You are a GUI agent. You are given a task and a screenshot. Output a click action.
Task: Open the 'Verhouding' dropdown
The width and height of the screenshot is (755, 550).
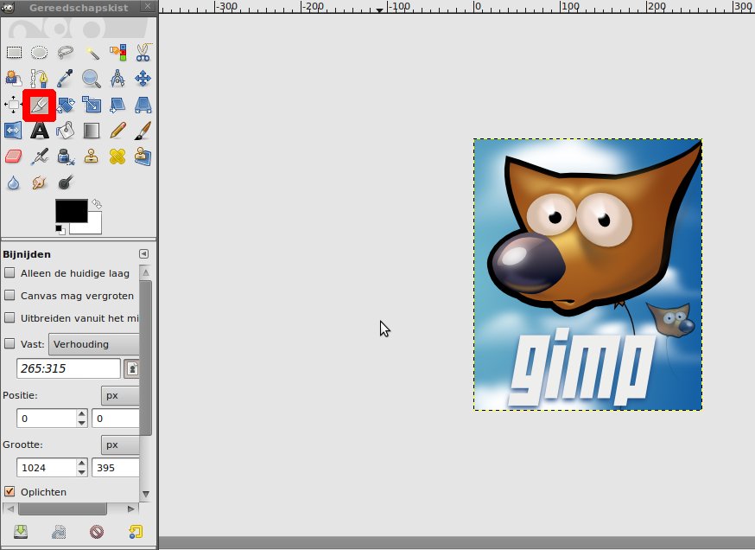(94, 344)
